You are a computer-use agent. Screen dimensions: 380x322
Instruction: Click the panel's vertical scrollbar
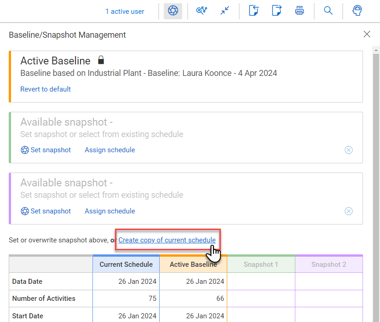tap(376, 184)
